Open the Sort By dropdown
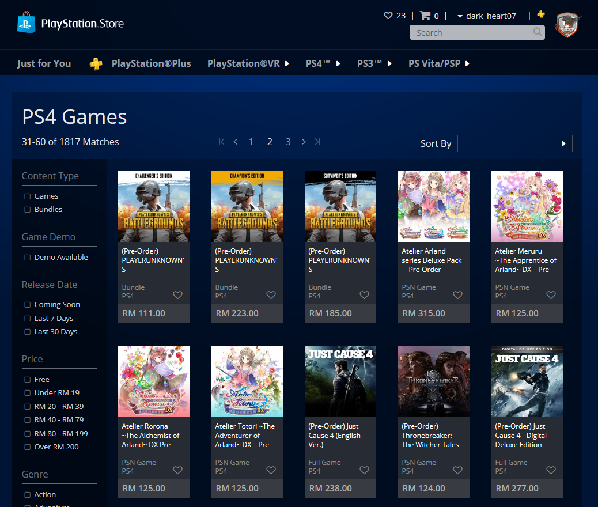The width and height of the screenshot is (598, 507). pyautogui.click(x=515, y=143)
